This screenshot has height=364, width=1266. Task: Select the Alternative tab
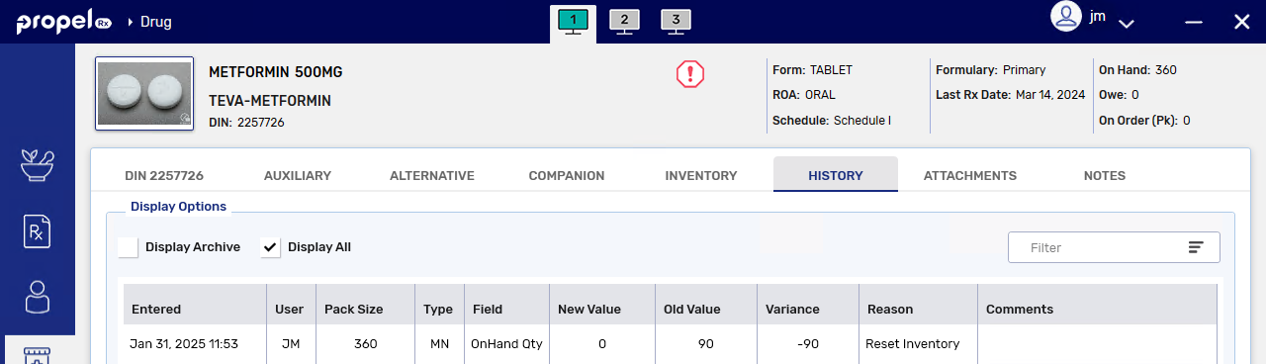(432, 175)
